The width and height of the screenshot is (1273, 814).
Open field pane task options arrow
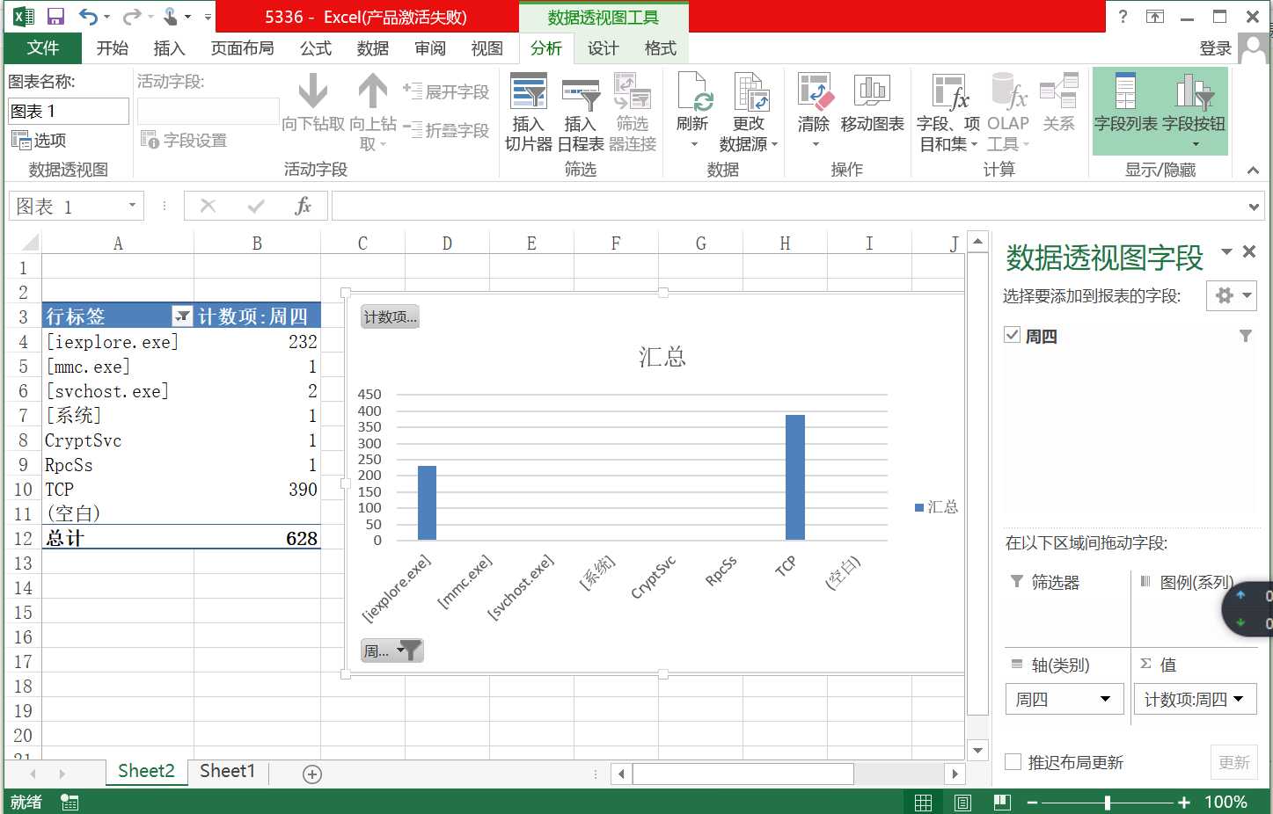1226,252
